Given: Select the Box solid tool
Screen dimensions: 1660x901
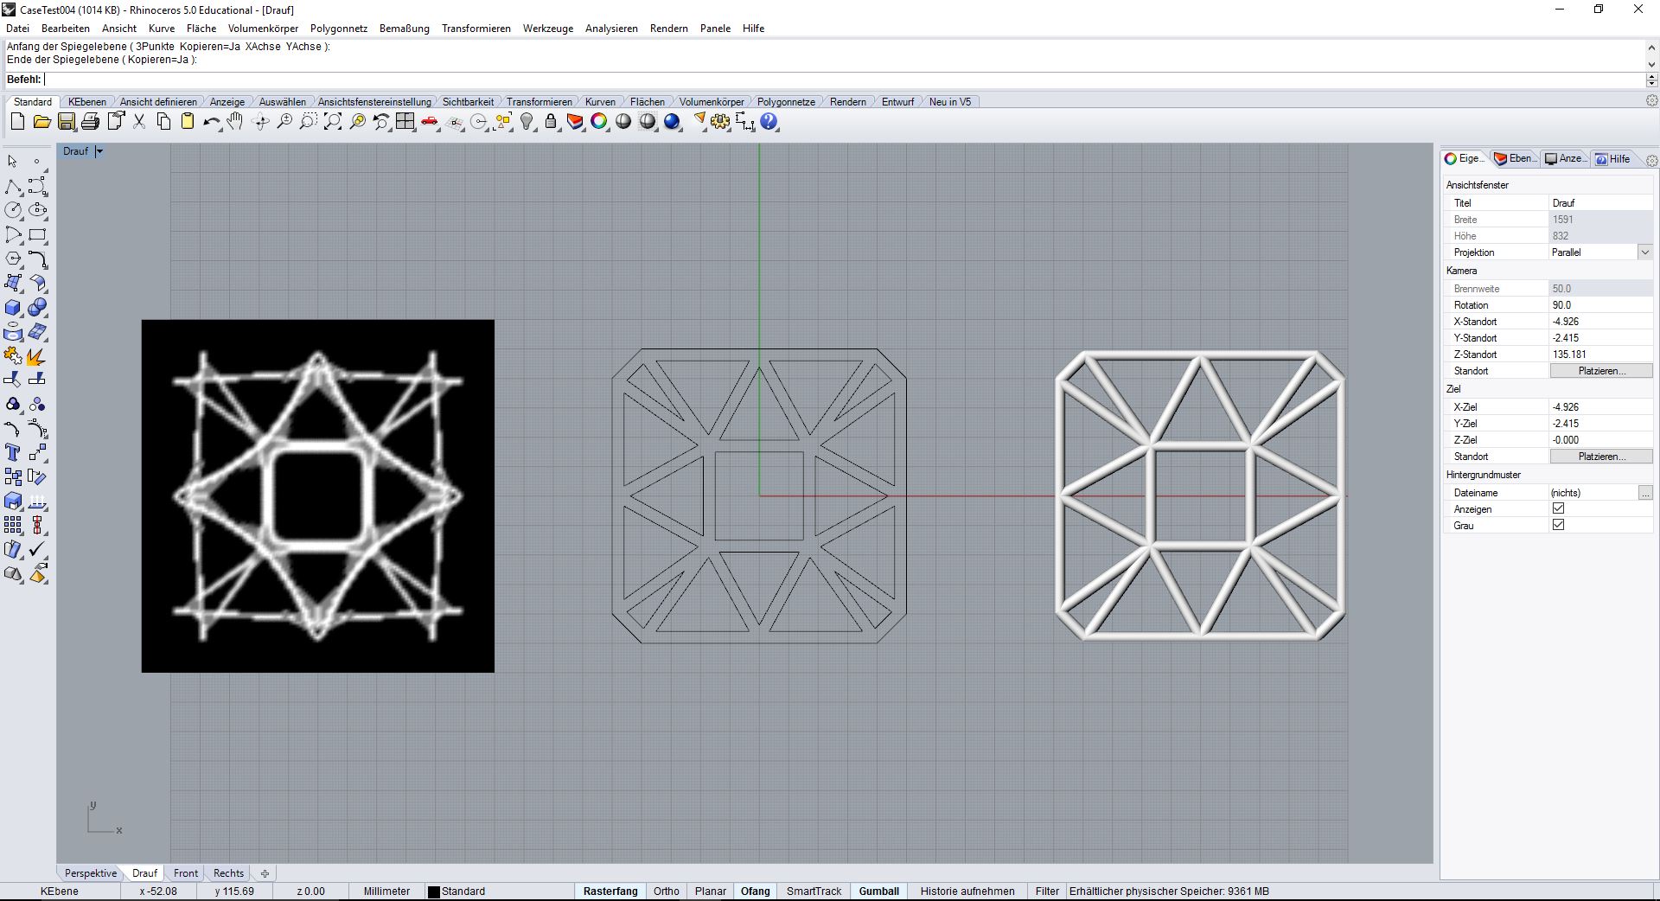Looking at the screenshot, I should [13, 308].
